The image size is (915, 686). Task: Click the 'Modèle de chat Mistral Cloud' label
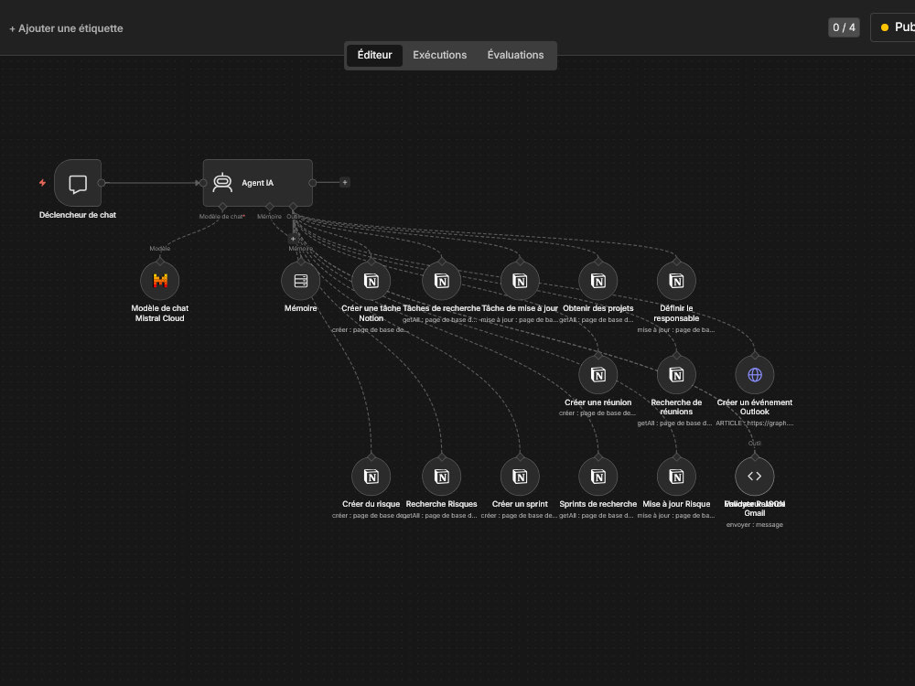coord(160,313)
